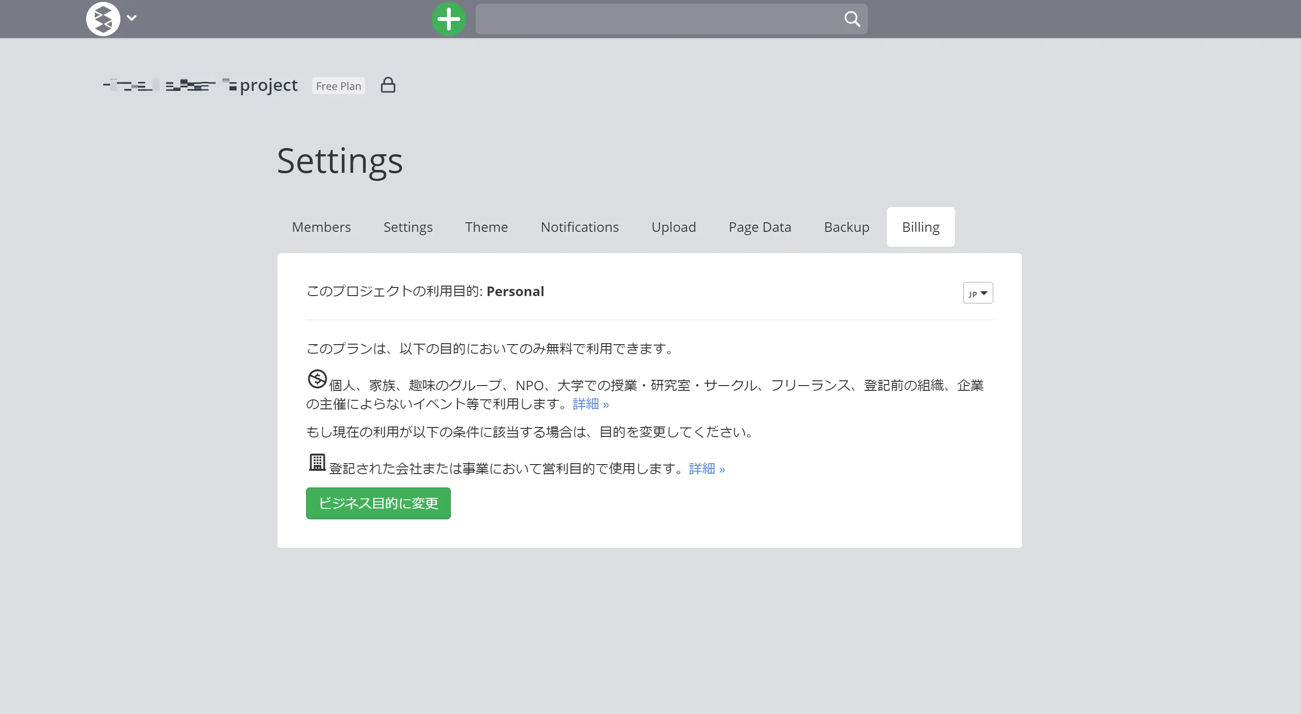Click the green plus new page button

pos(448,19)
